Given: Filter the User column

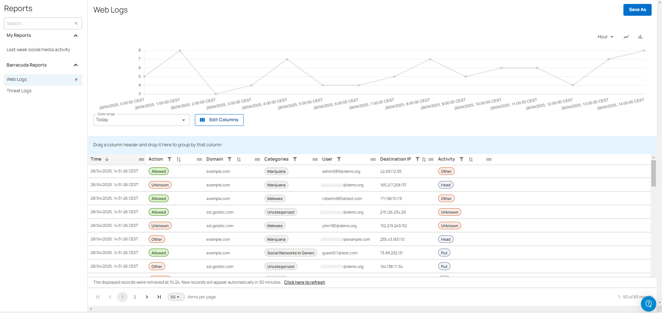Looking at the screenshot, I should [339, 159].
